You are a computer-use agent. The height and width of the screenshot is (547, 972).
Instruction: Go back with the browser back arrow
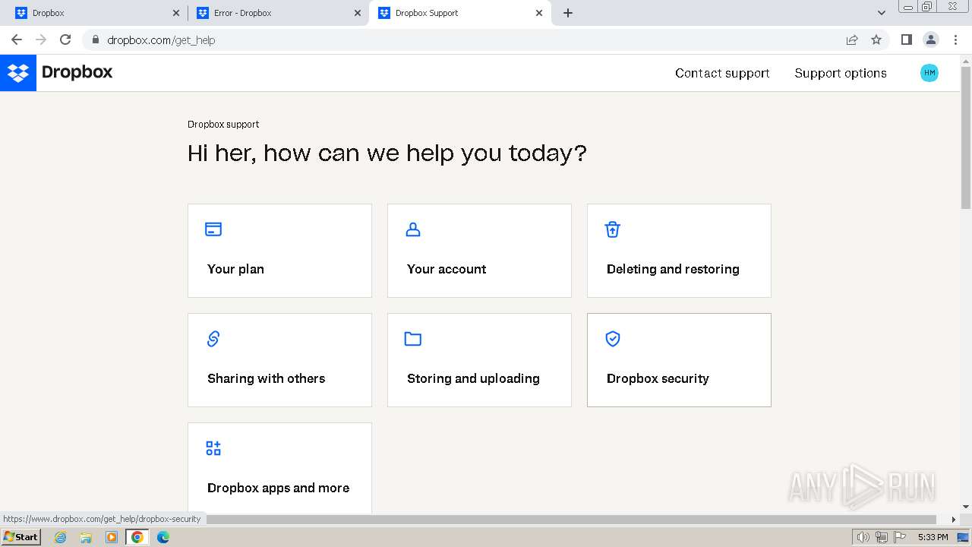pos(17,40)
